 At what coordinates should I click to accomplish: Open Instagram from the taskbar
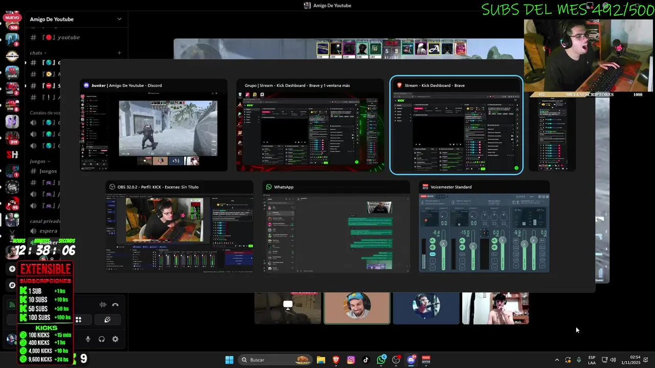351,360
